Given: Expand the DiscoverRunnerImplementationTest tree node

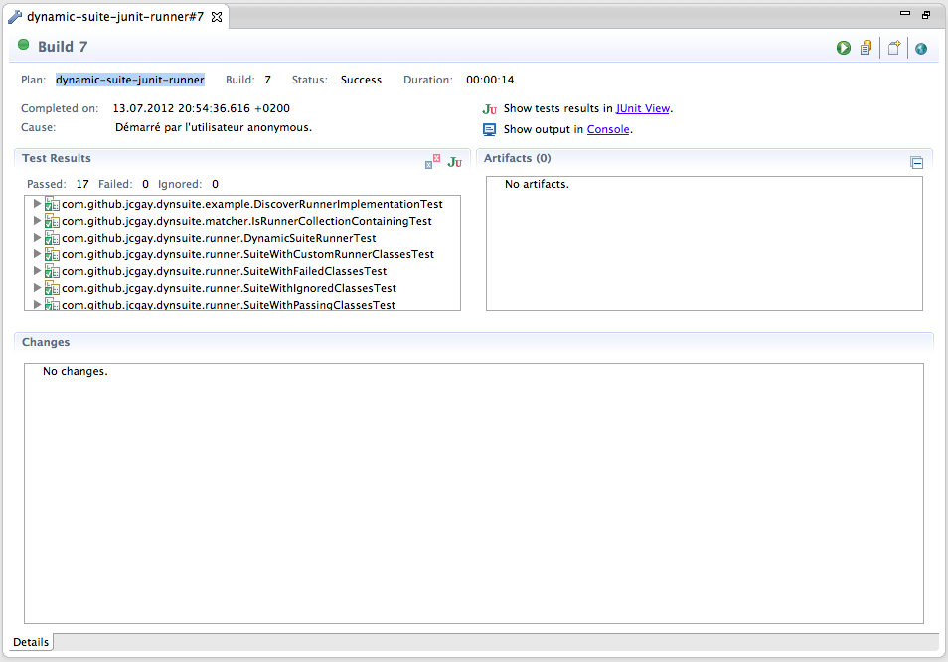Looking at the screenshot, I should coord(37,203).
